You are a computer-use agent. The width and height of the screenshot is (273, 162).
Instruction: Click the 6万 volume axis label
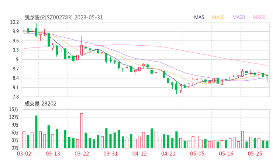click(x=15, y=133)
